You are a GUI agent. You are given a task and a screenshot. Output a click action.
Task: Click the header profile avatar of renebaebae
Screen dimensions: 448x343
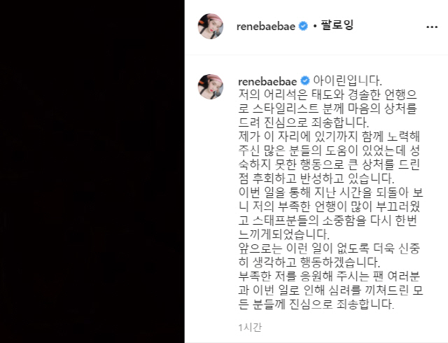click(211, 27)
